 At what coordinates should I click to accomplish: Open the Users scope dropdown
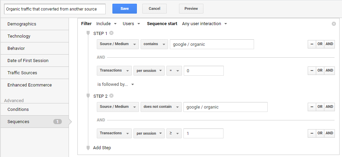(131, 24)
